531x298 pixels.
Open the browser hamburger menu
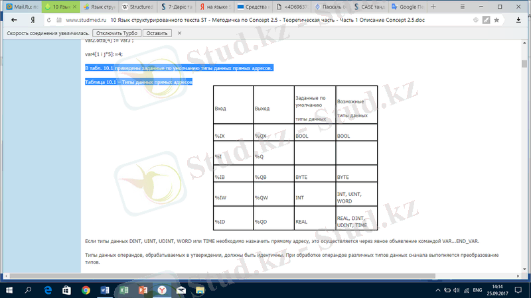(462, 7)
